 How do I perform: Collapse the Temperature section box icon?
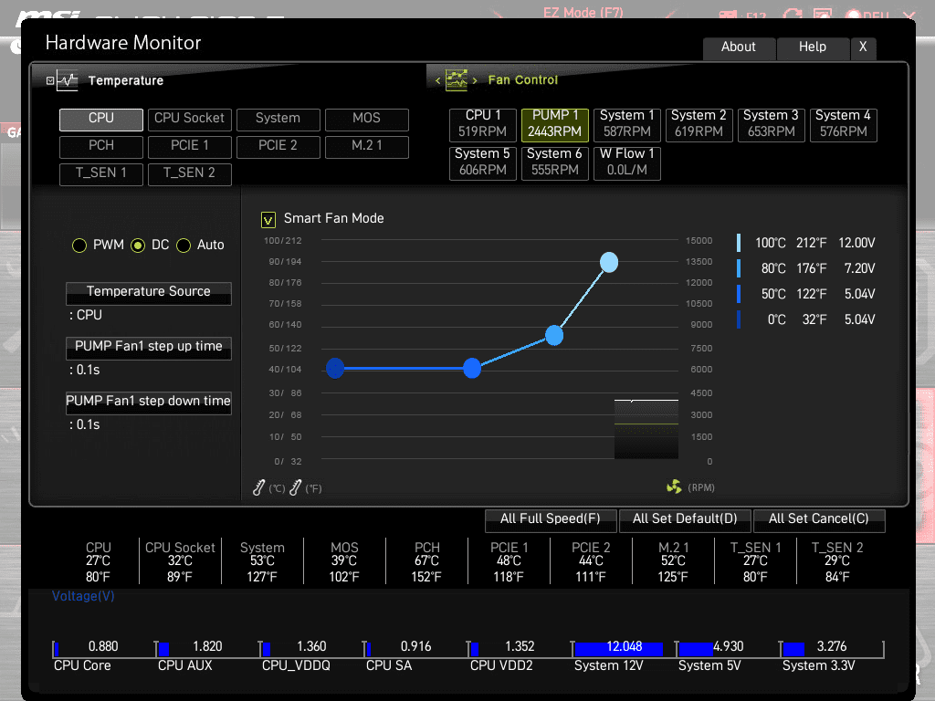pyautogui.click(x=50, y=80)
